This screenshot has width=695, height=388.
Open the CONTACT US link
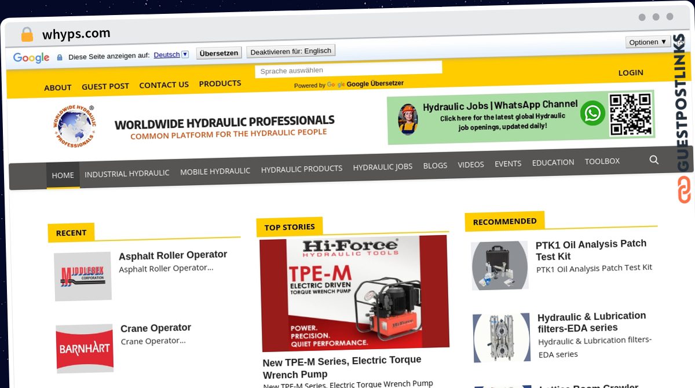coord(164,85)
